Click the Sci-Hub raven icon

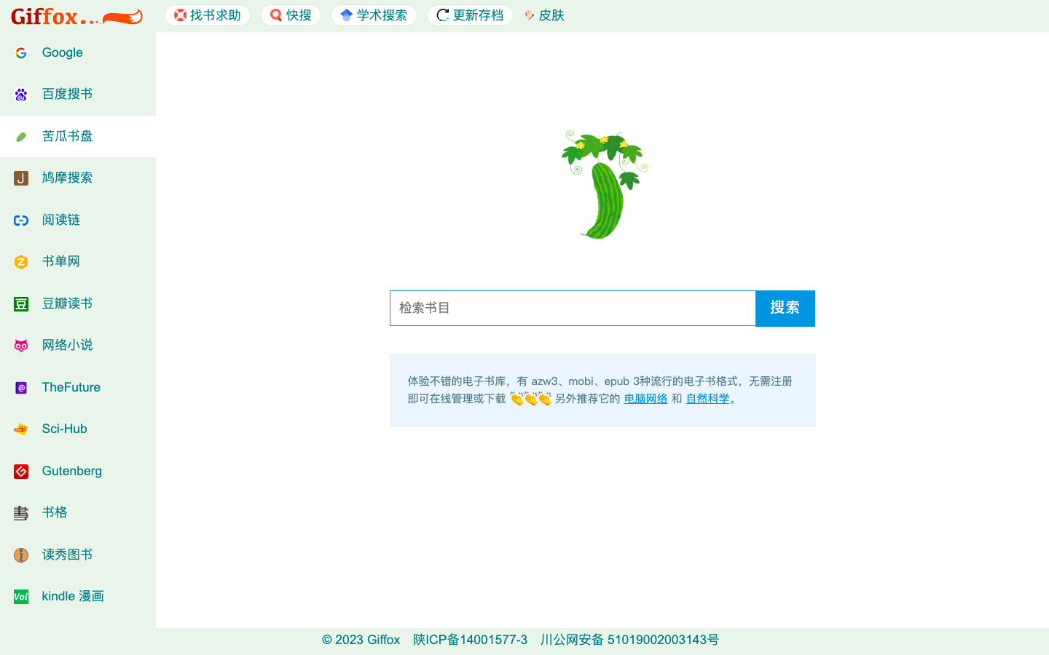(x=20, y=429)
